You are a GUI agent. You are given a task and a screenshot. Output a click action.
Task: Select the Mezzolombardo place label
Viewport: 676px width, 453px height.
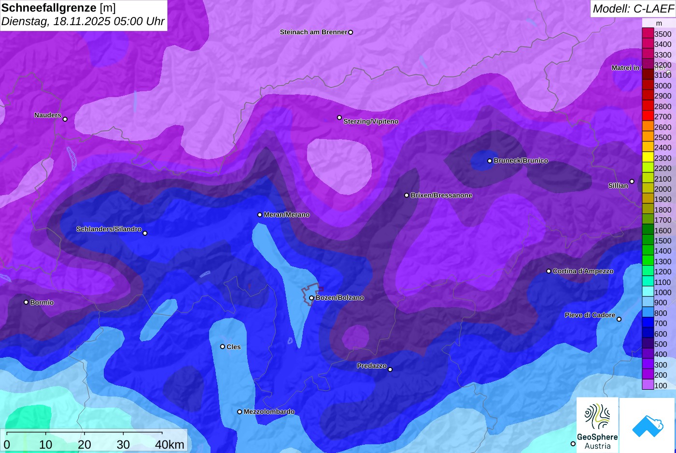coord(269,411)
